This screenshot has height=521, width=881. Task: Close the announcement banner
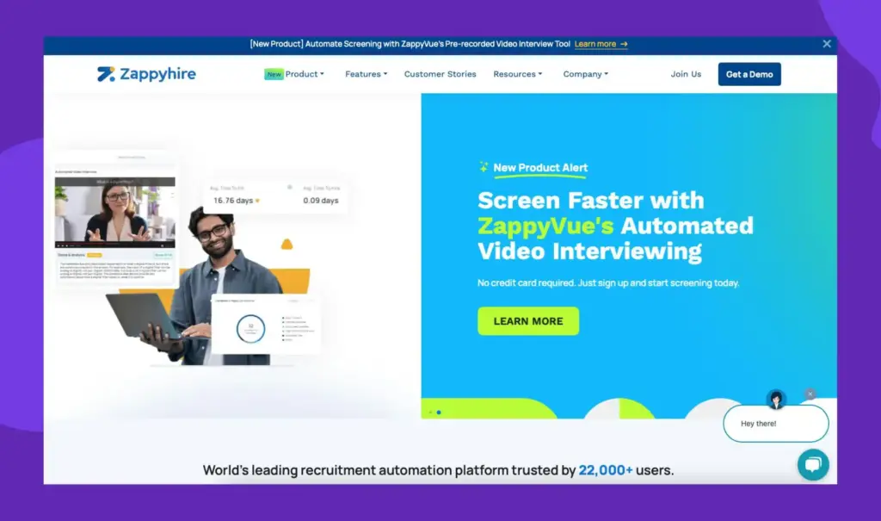pos(827,44)
